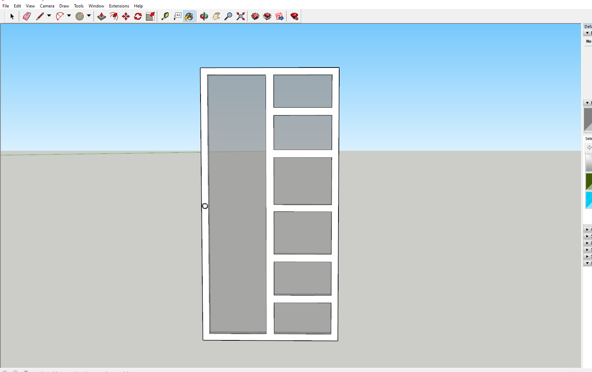
Task: Click the Zoom Extents icon
Action: click(x=241, y=16)
